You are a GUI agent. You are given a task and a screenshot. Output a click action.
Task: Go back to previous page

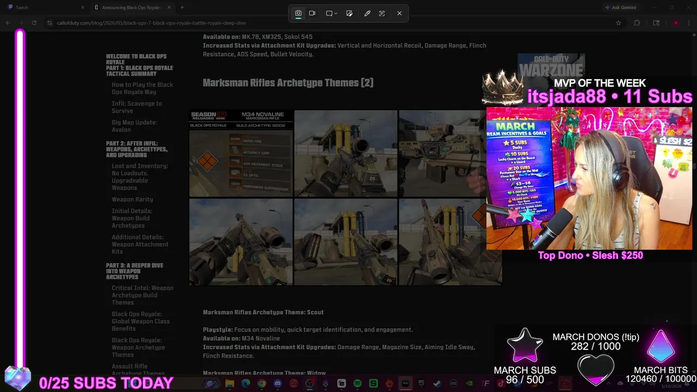point(8,23)
